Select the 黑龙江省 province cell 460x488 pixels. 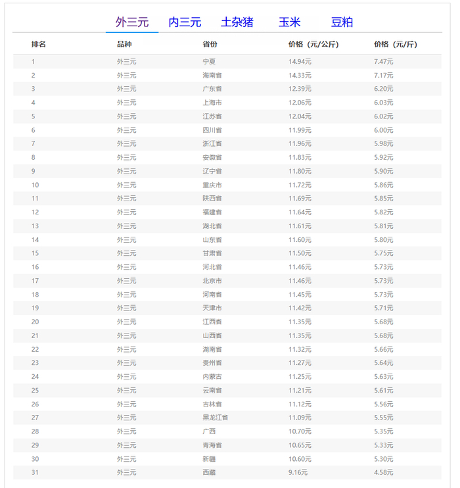pos(216,418)
